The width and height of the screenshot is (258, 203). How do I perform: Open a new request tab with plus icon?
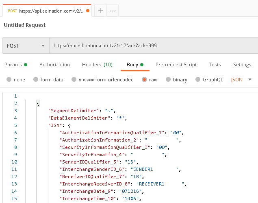click(100, 11)
